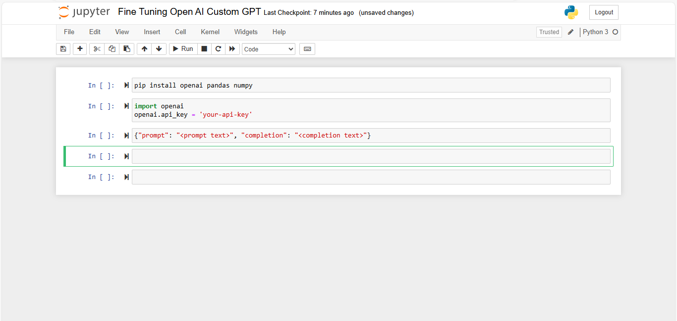Add a new cell with the plus icon
Screen dimensions: 677x321
[x=80, y=48]
